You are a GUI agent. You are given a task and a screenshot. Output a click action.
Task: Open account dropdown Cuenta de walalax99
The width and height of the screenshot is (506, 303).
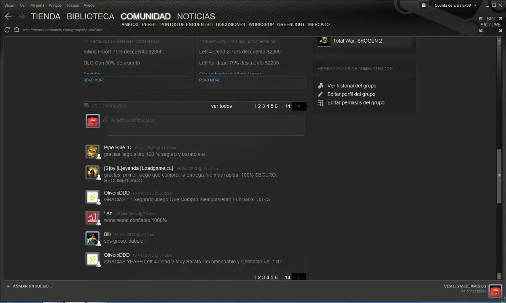pyautogui.click(x=455, y=5)
